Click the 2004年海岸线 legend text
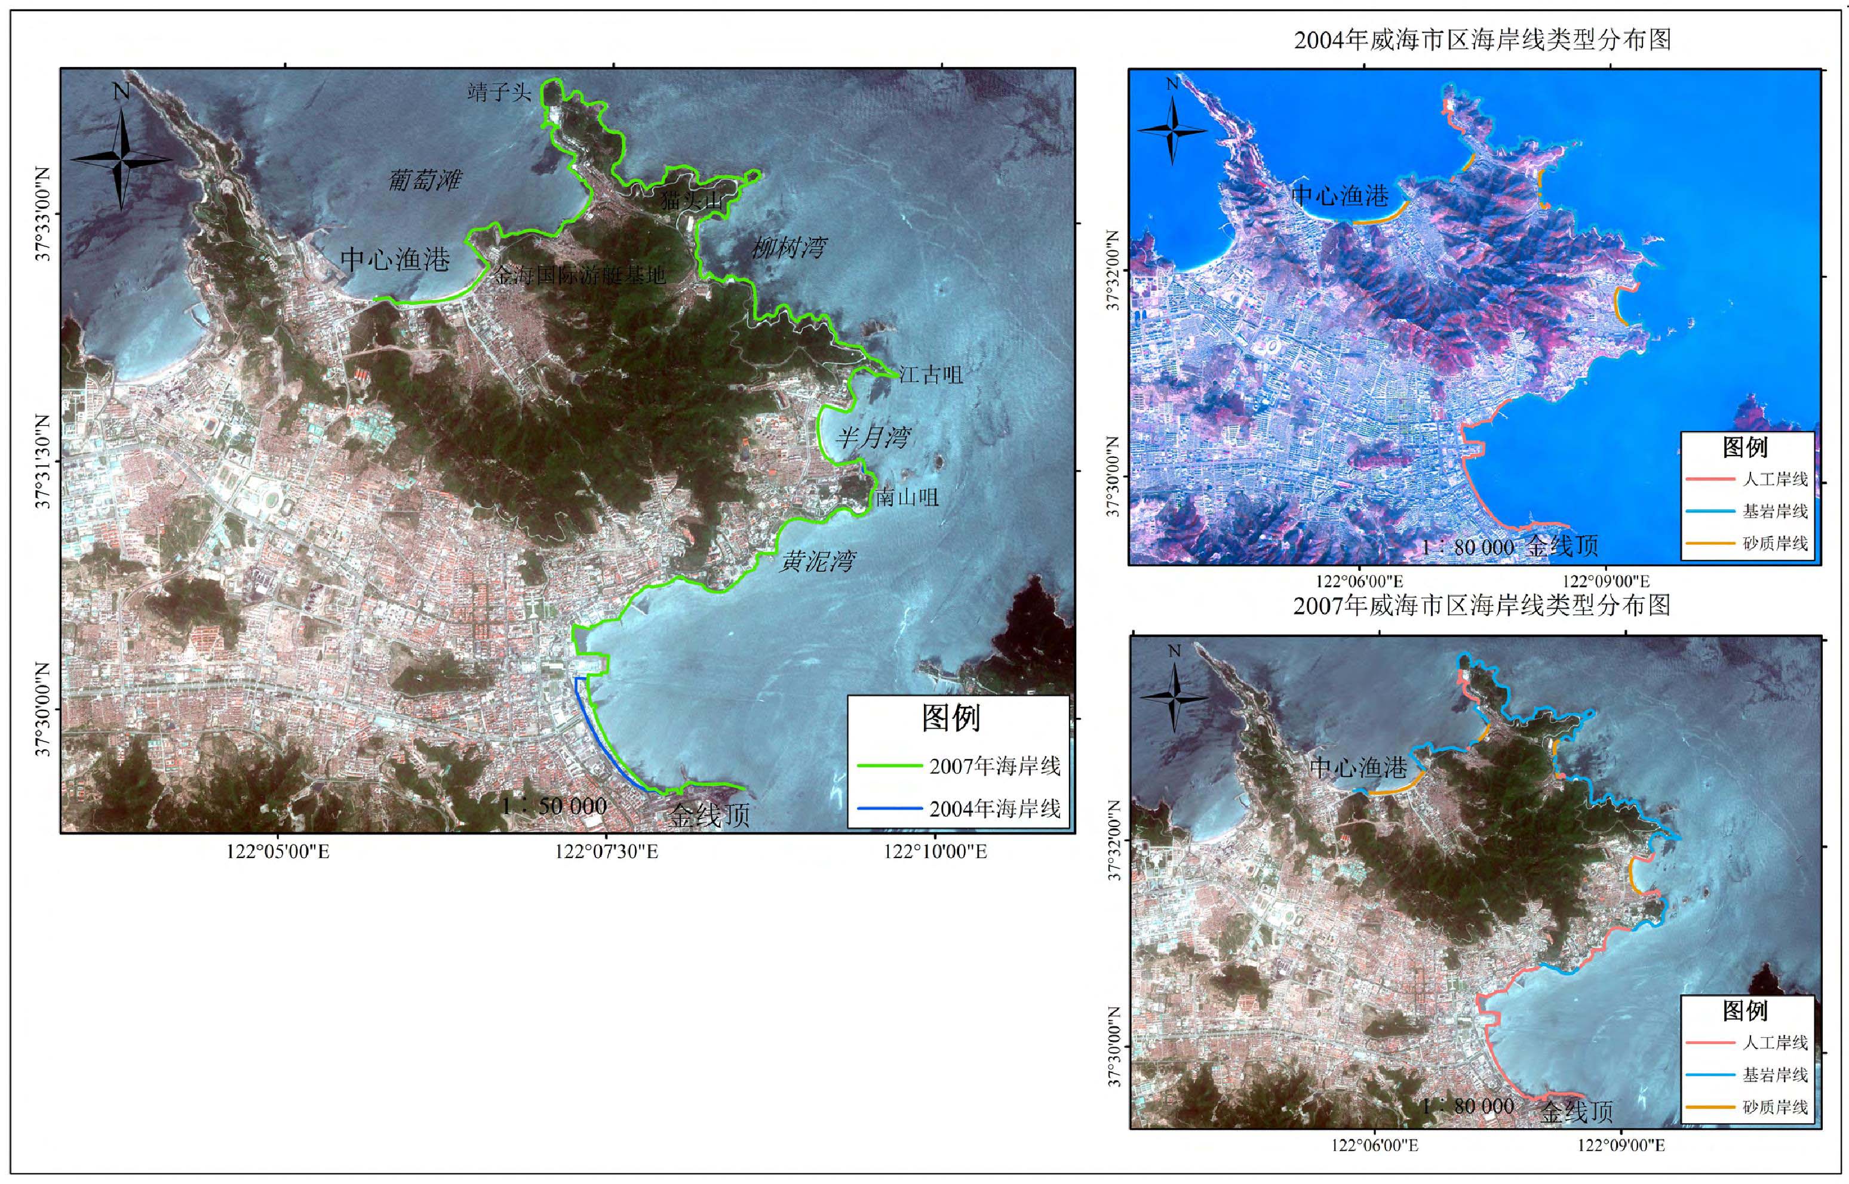Screen dimensions: 1849x1184 tap(995, 808)
